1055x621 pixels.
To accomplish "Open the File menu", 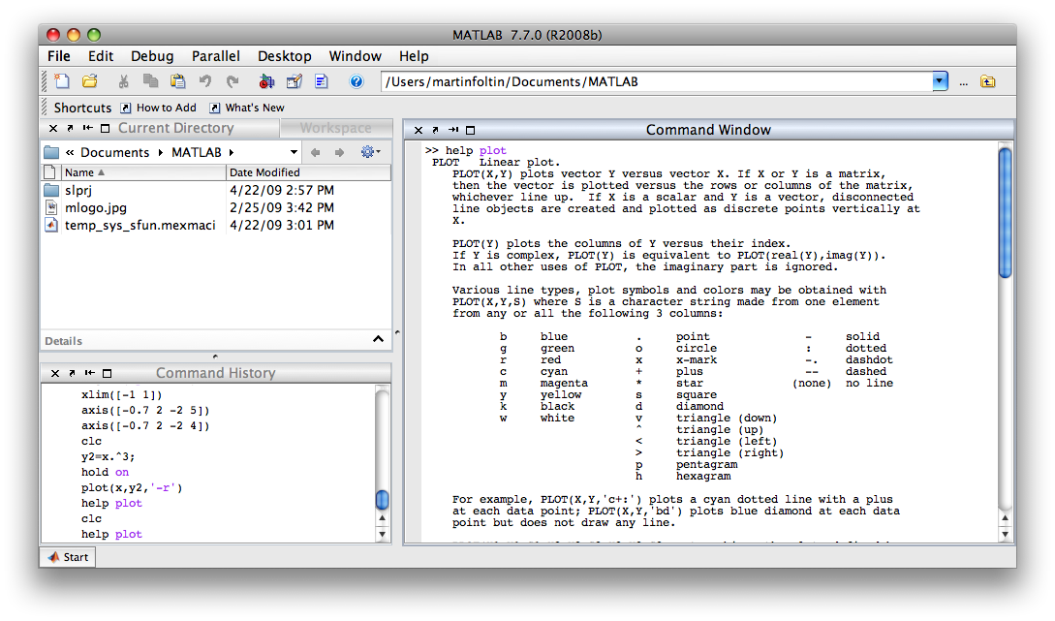I will click(x=58, y=56).
